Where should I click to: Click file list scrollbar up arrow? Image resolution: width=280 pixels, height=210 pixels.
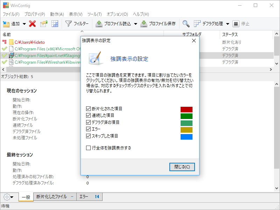point(276,34)
